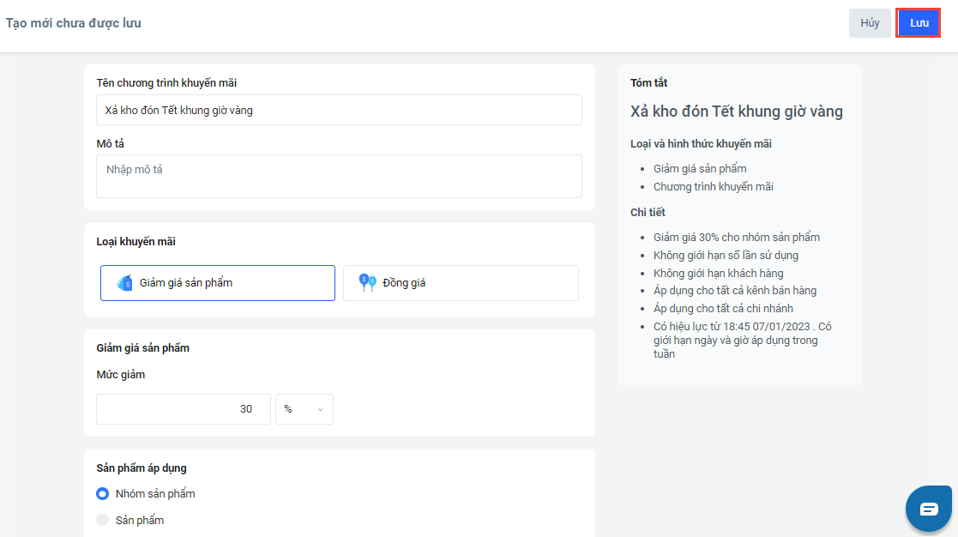958x537 pixels.
Task: Click the Áp dụng cho tất cả chi nhánh line
Action: click(x=723, y=309)
